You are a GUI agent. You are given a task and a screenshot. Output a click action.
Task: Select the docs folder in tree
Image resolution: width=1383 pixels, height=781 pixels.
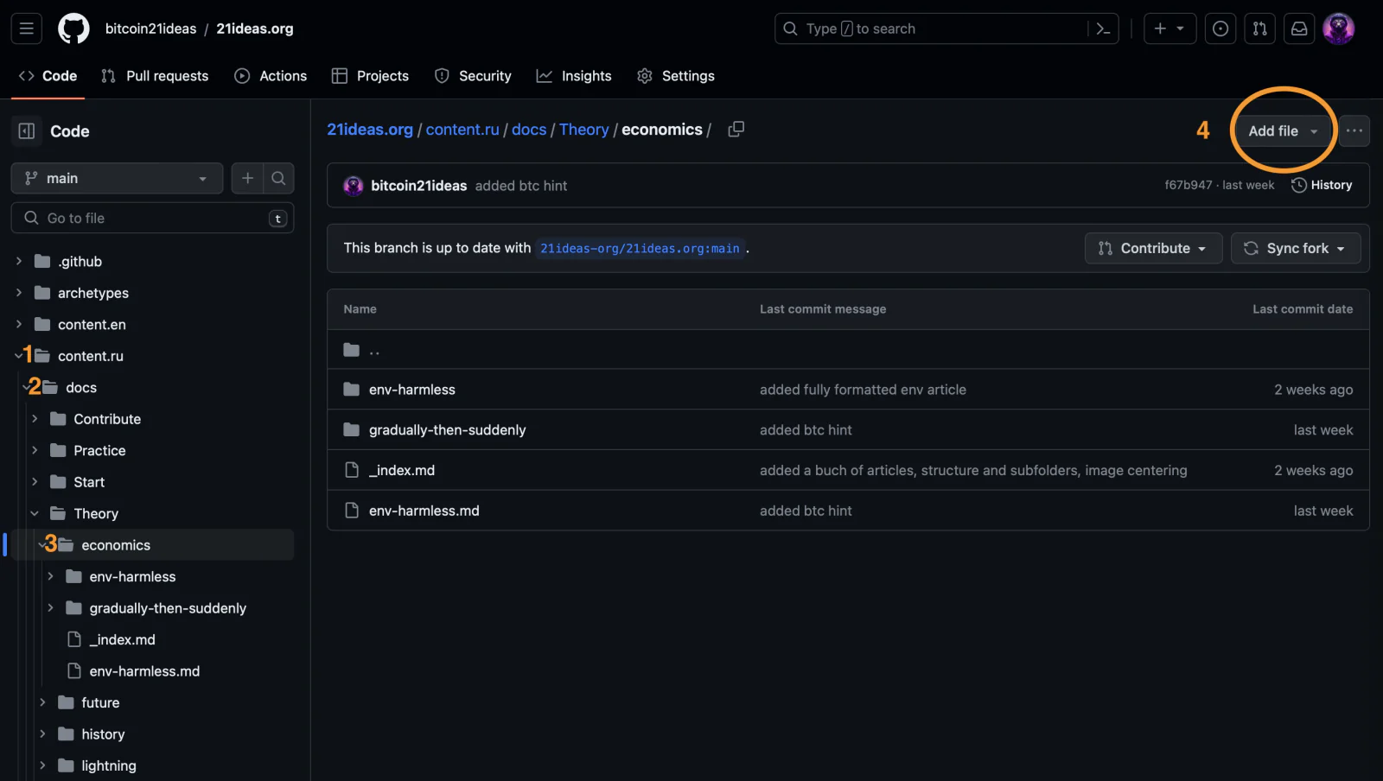coord(81,387)
